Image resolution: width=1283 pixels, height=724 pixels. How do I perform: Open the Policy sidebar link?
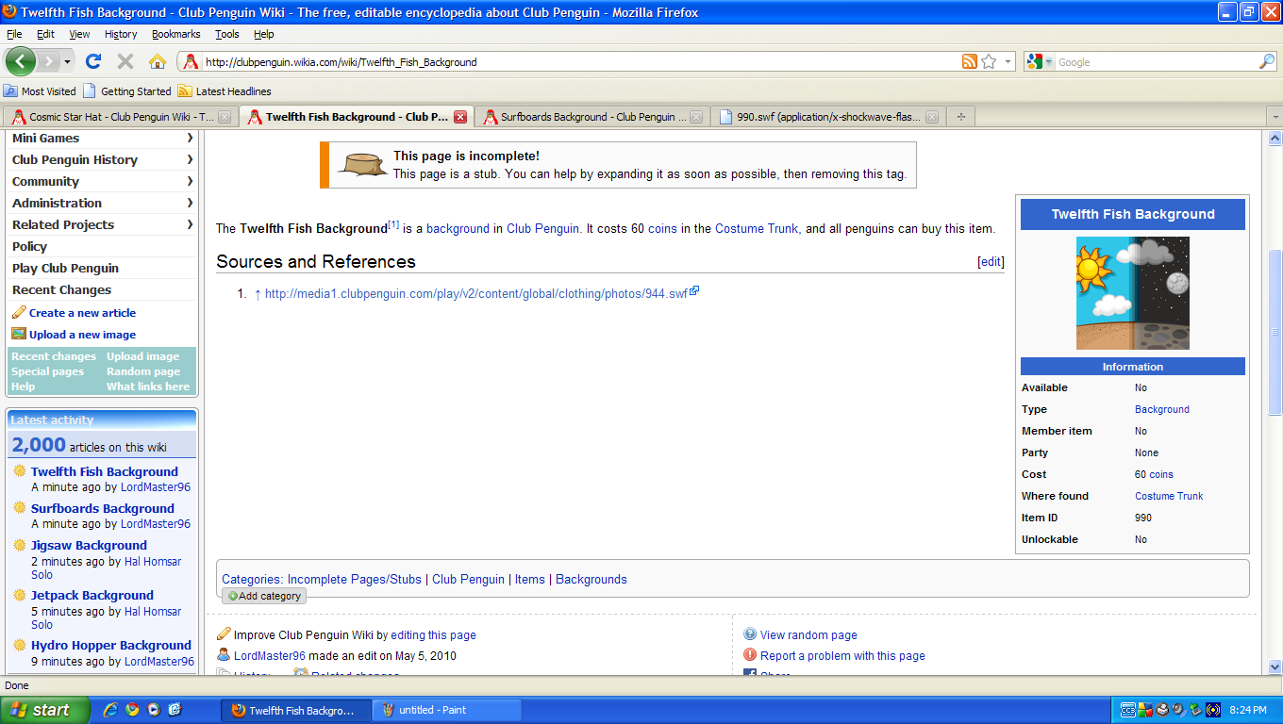pyautogui.click(x=29, y=246)
